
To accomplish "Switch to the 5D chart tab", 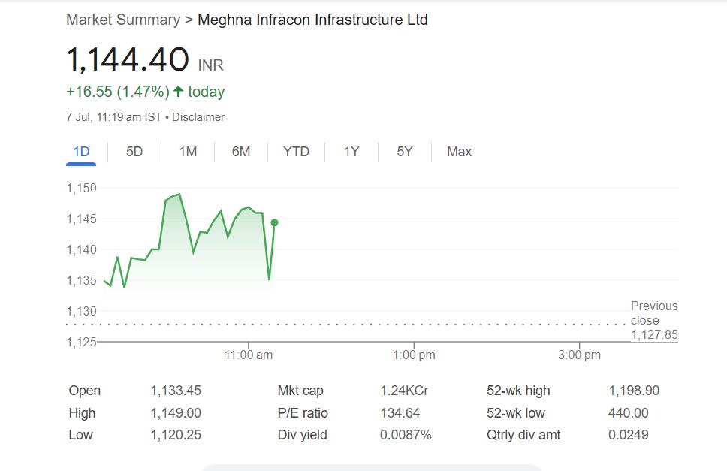I will pyautogui.click(x=134, y=152).
